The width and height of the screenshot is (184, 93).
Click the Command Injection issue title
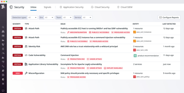tap(70, 55)
